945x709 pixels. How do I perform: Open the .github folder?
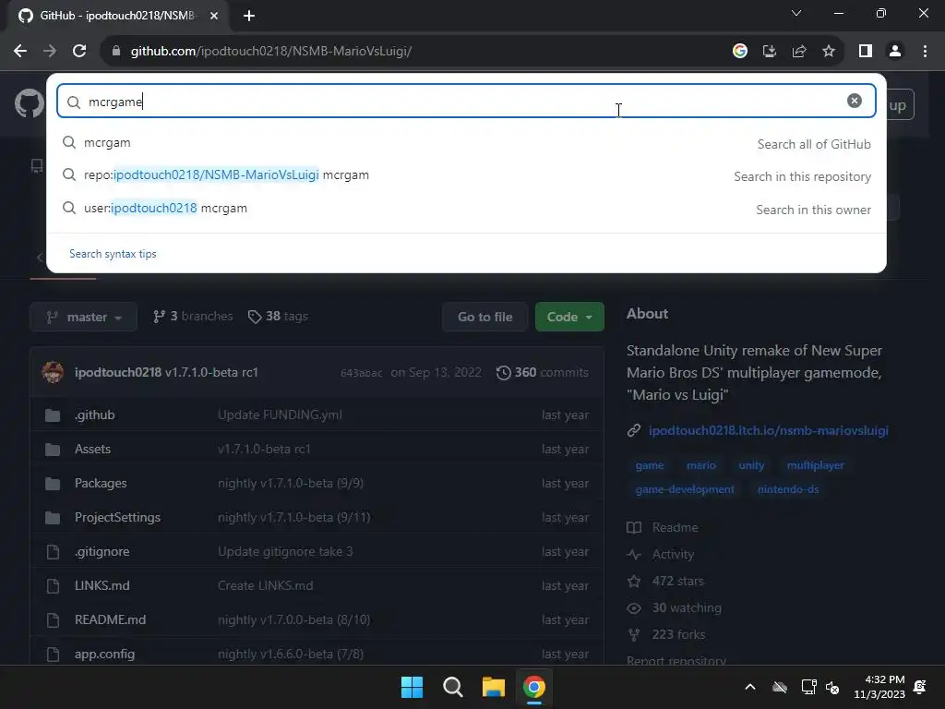[x=95, y=415]
